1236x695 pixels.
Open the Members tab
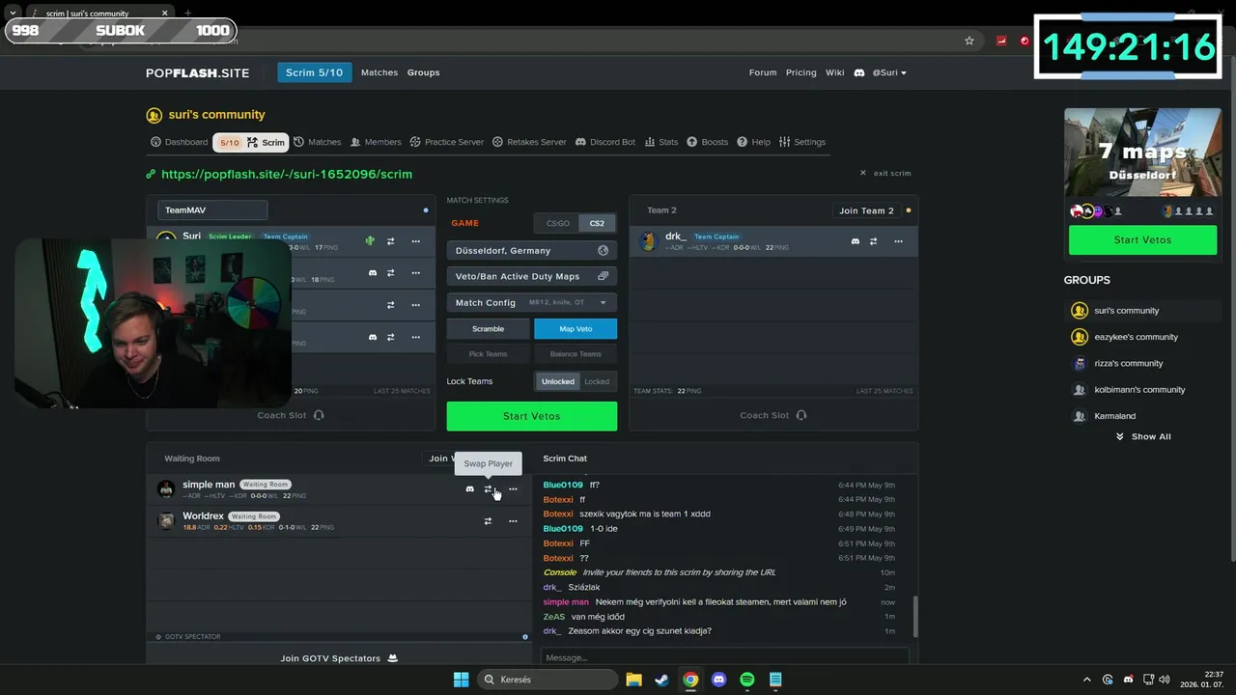pos(376,142)
